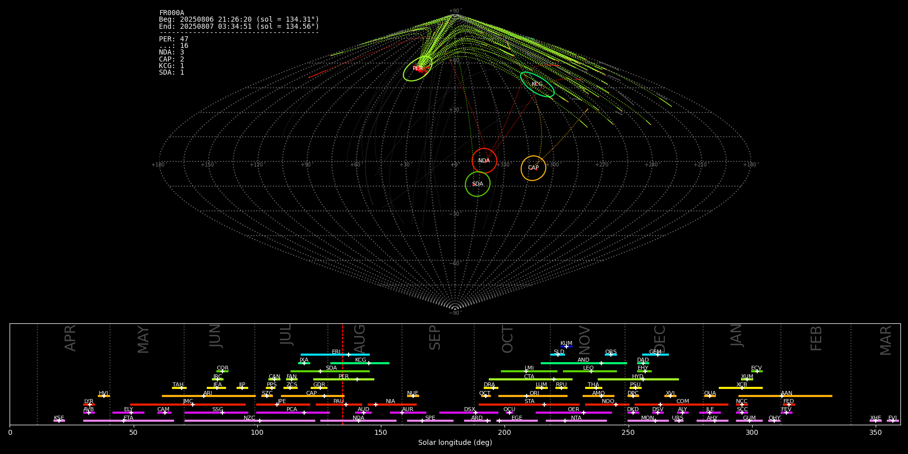Screen dimensions: 908x454
Task: Click the PER shower bar label in timeline
Action: pos(344,376)
